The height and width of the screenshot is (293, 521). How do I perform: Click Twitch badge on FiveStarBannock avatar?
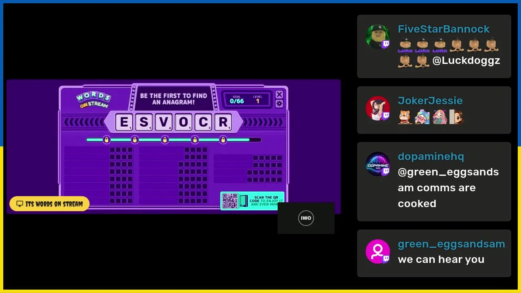pyautogui.click(x=385, y=44)
